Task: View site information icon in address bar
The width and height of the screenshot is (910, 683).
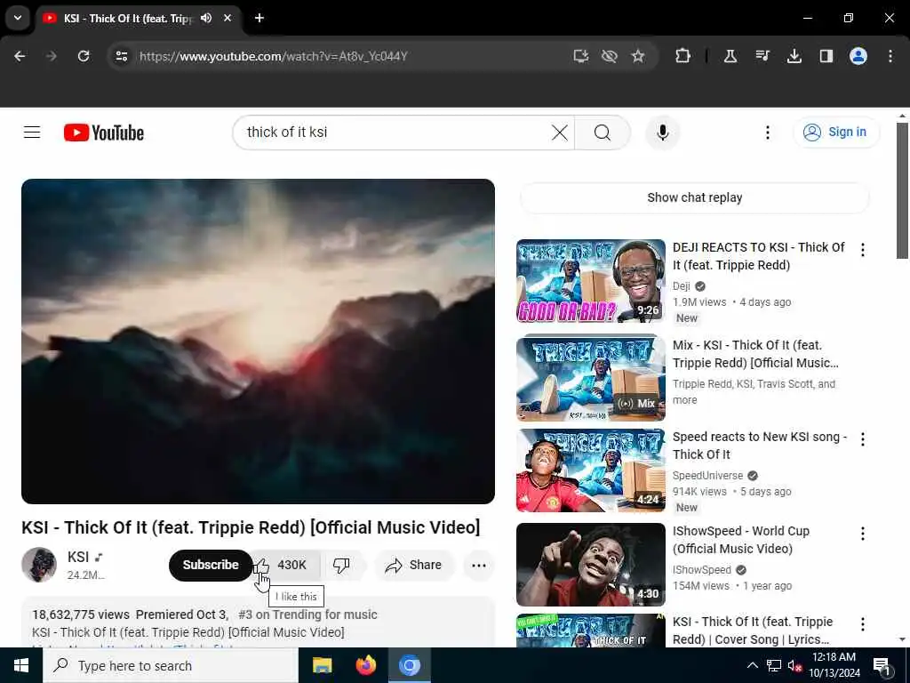Action: pos(121,56)
